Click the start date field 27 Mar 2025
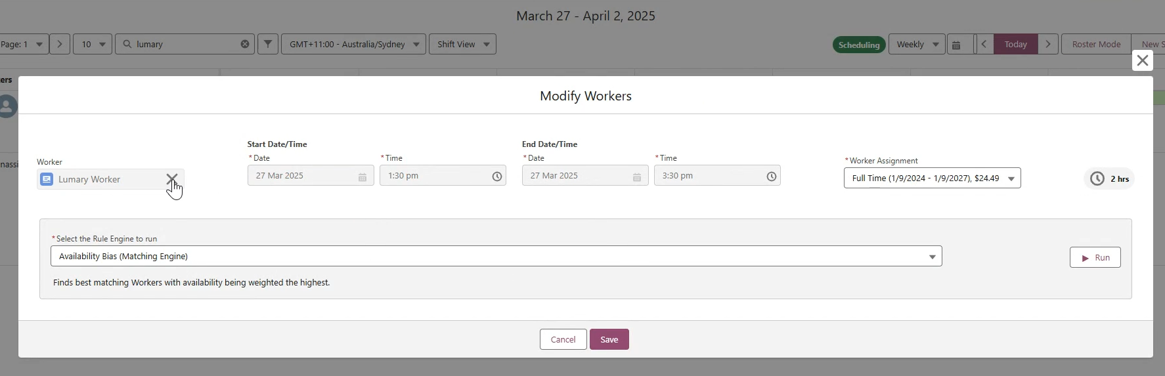This screenshot has width=1165, height=376. click(x=311, y=175)
